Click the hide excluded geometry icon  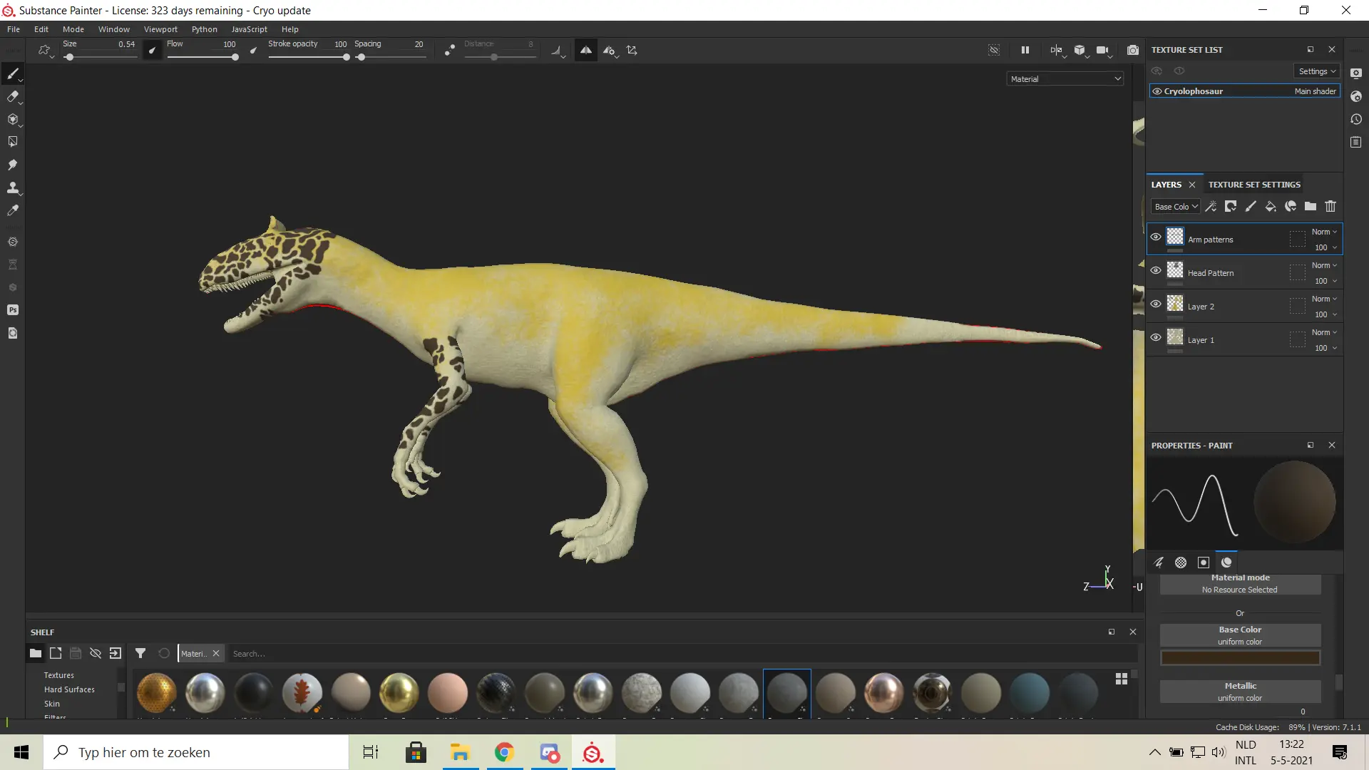coord(994,50)
